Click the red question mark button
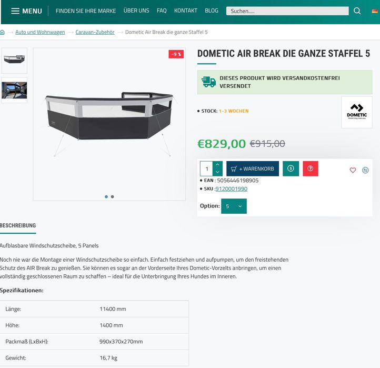 pyautogui.click(x=311, y=168)
